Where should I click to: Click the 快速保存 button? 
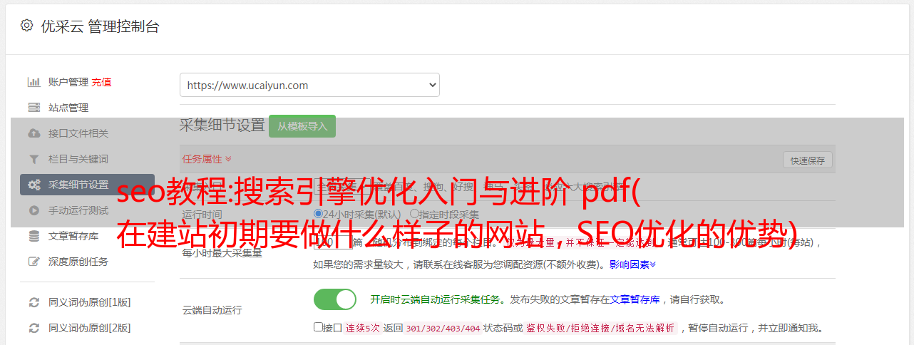point(808,160)
